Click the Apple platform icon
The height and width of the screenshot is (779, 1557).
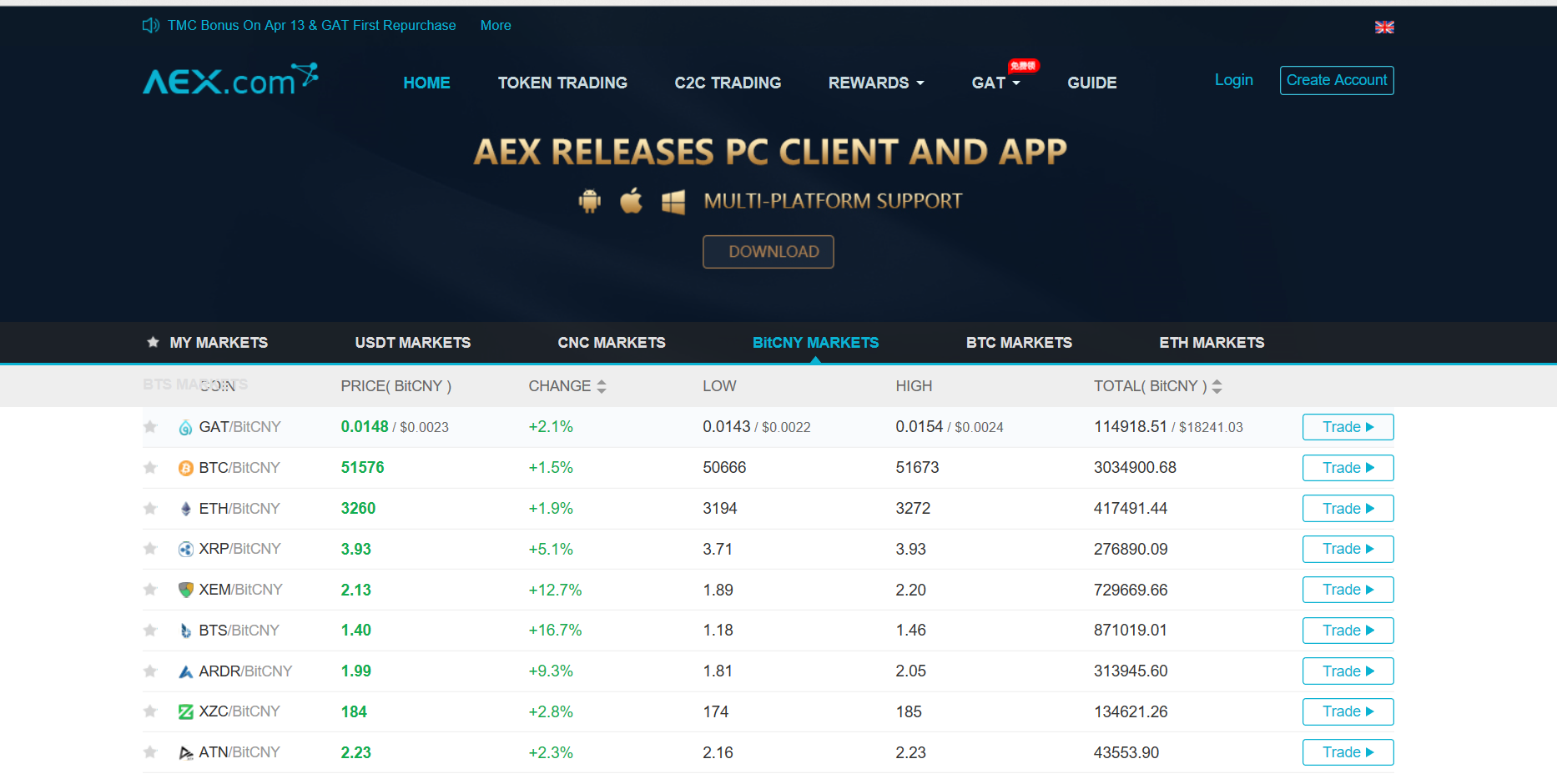coord(632,201)
